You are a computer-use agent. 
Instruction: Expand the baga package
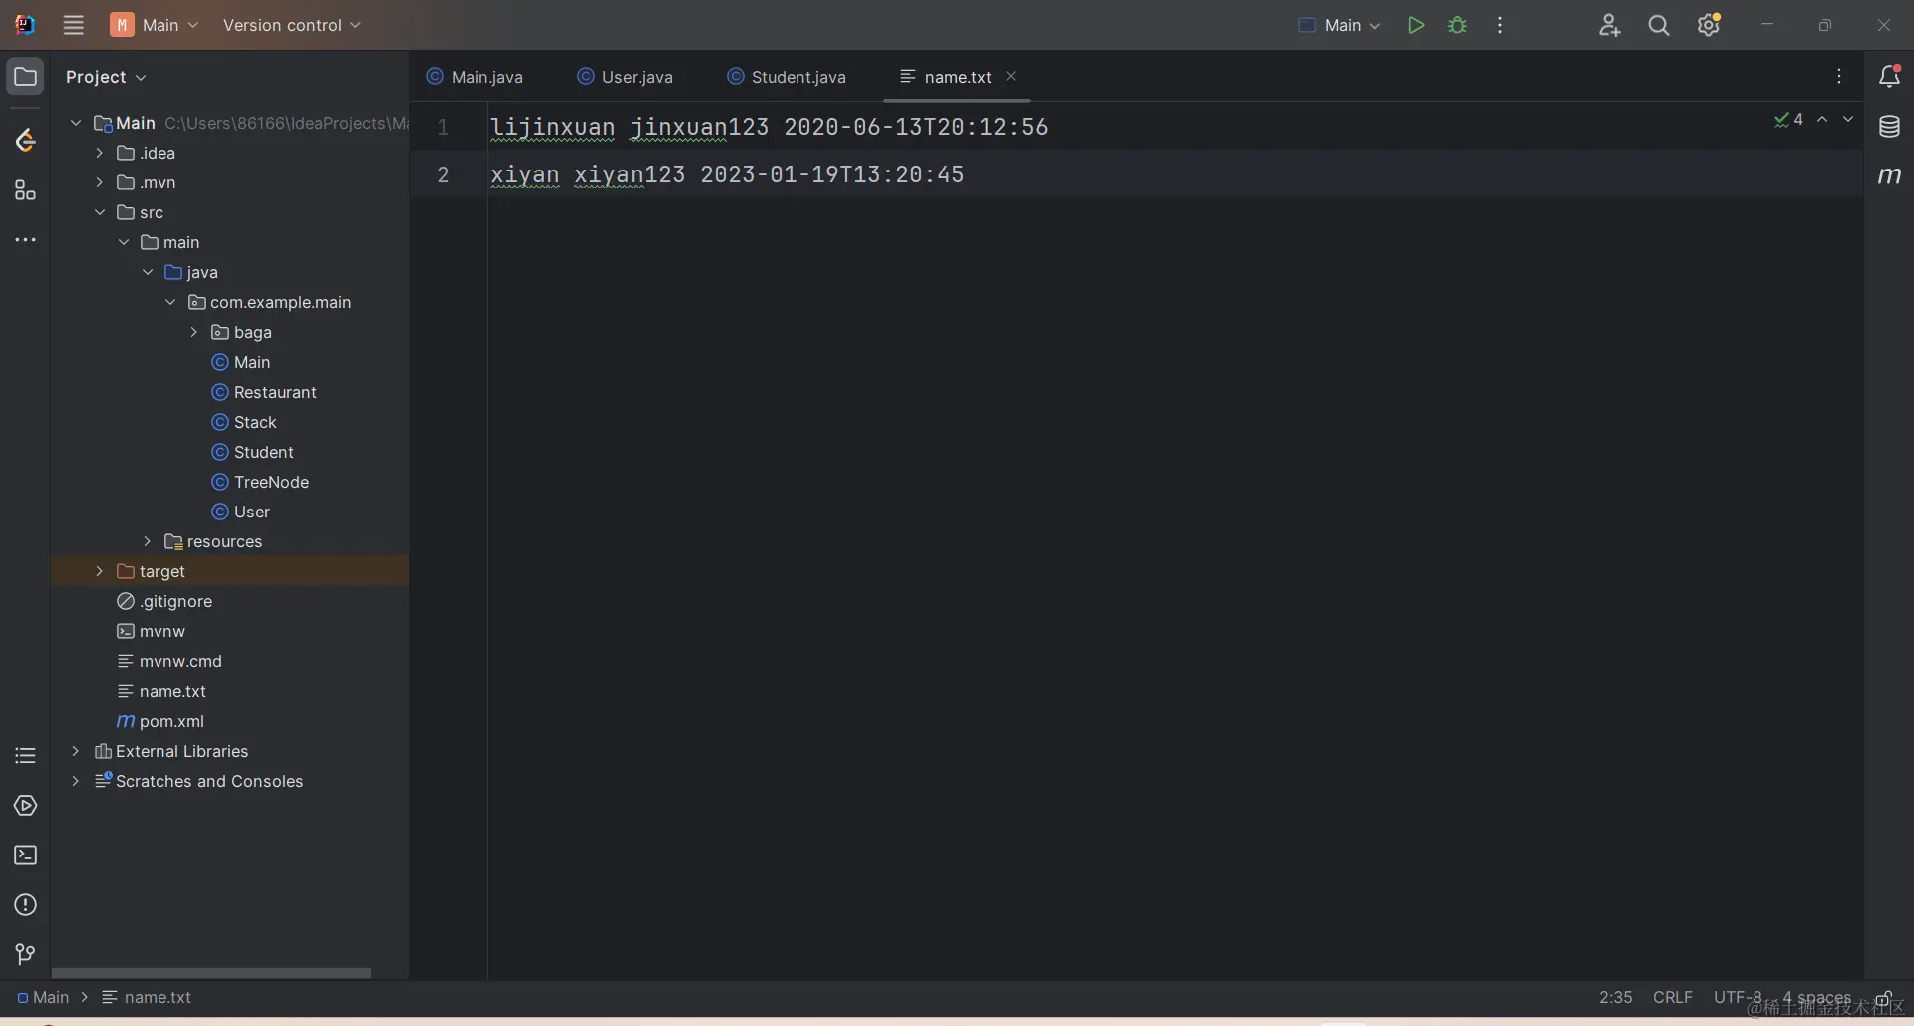tap(195, 332)
